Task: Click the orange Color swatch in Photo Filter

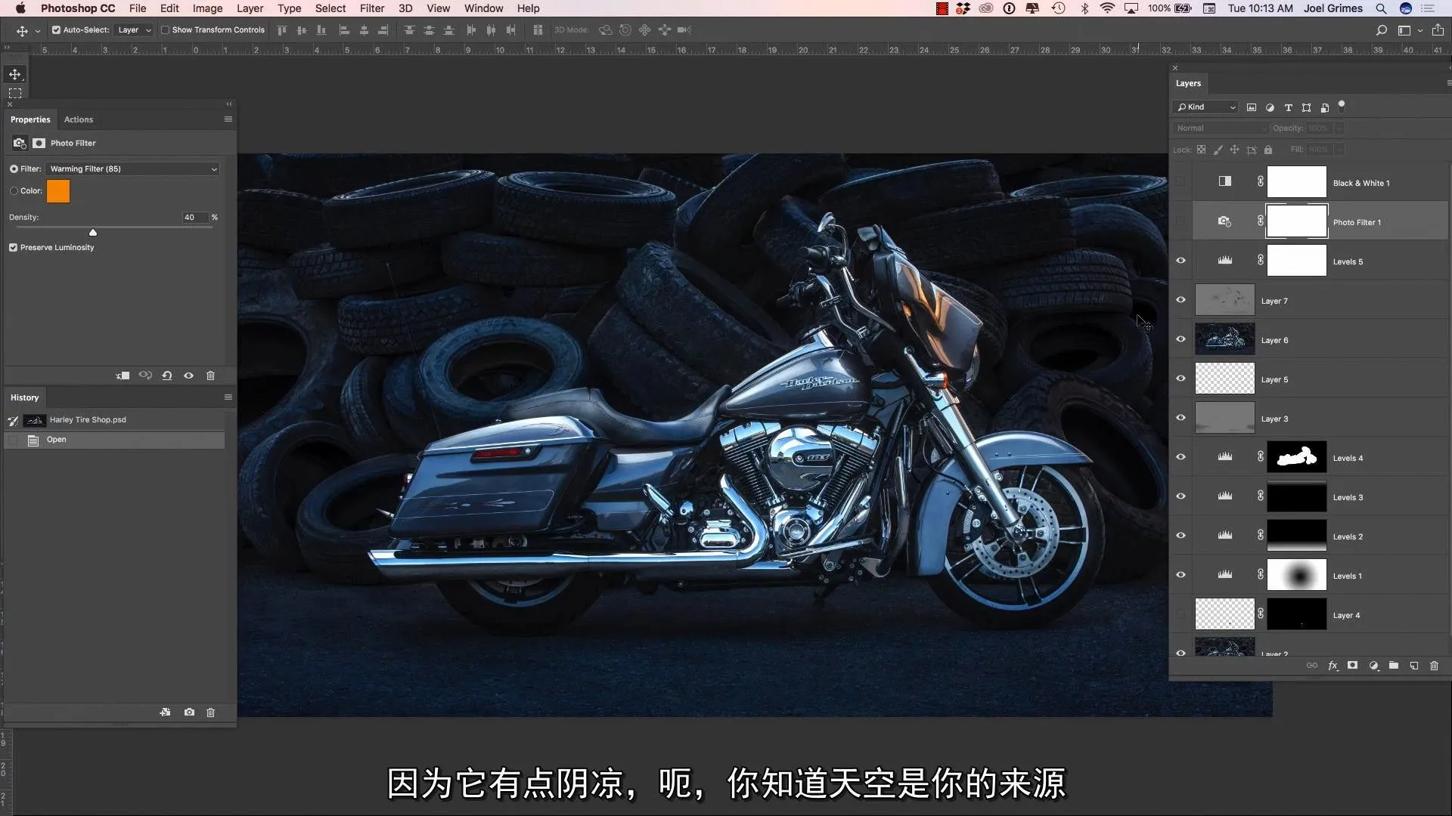Action: pyautogui.click(x=57, y=190)
